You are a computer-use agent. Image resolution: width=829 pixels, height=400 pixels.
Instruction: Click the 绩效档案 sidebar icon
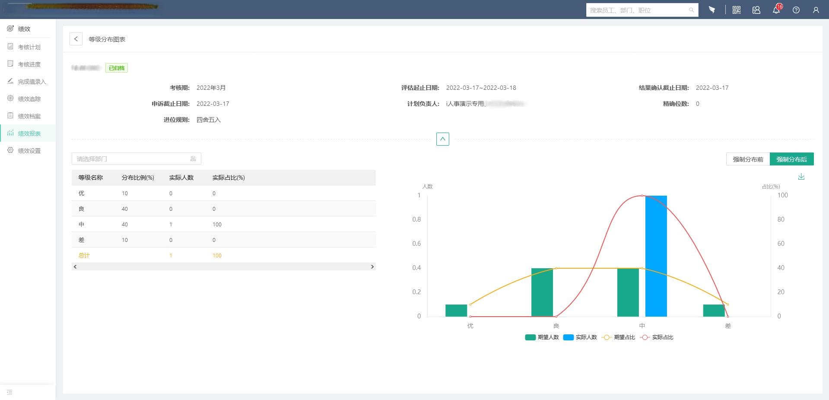10,115
